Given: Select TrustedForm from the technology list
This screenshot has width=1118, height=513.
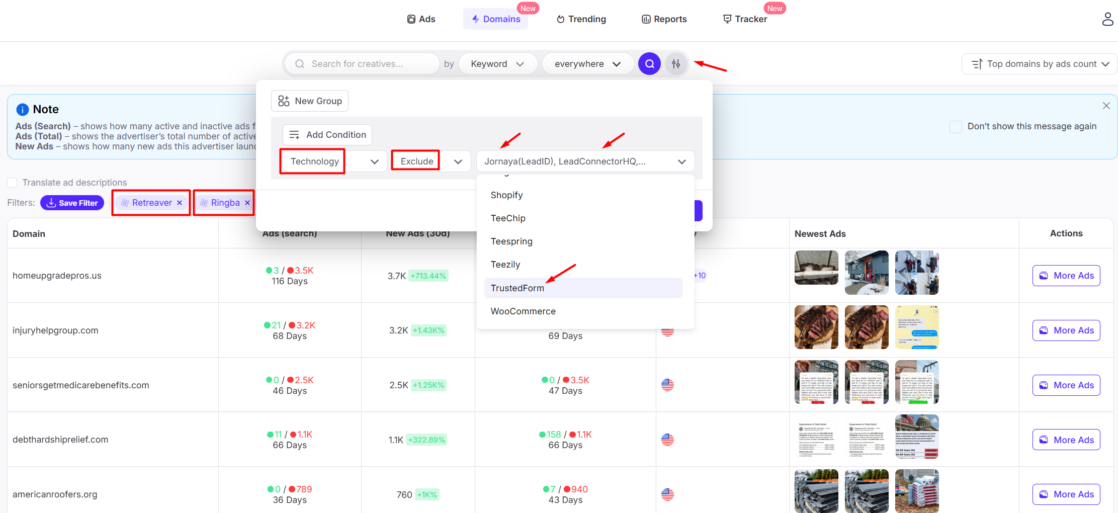Looking at the screenshot, I should pos(518,288).
